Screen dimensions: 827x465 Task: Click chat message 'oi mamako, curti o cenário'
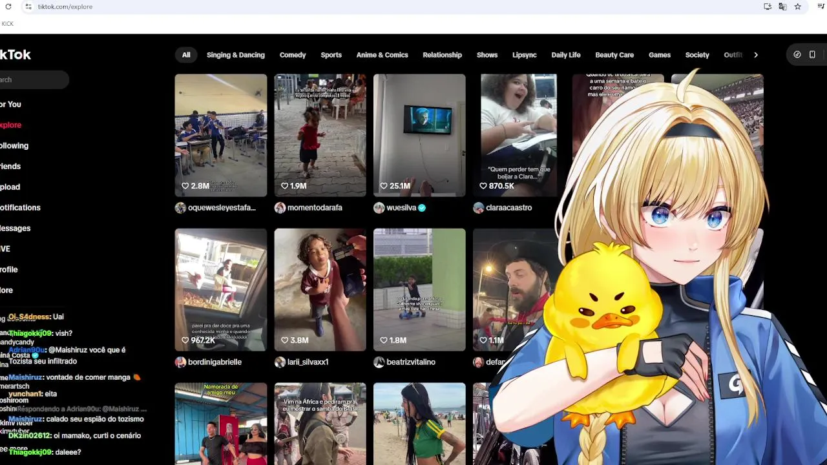click(x=98, y=435)
